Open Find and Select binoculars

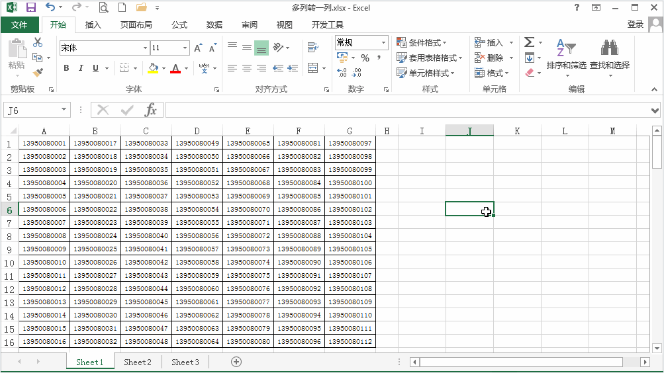click(609, 58)
